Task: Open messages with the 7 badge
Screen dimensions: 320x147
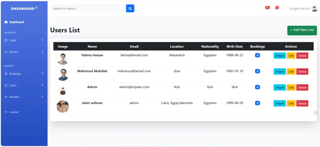Action: pyautogui.click(x=276, y=8)
